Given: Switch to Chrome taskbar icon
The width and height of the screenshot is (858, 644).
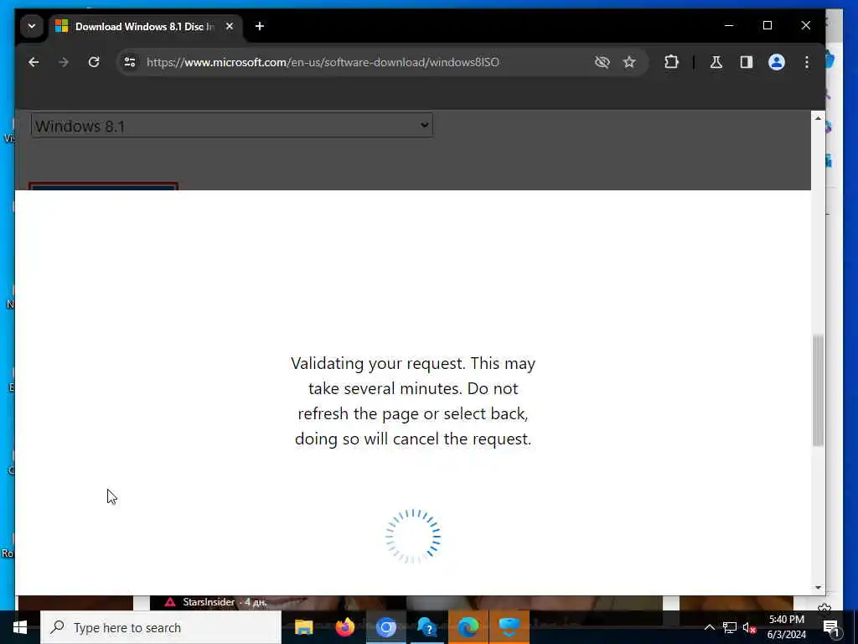Looking at the screenshot, I should tap(385, 627).
